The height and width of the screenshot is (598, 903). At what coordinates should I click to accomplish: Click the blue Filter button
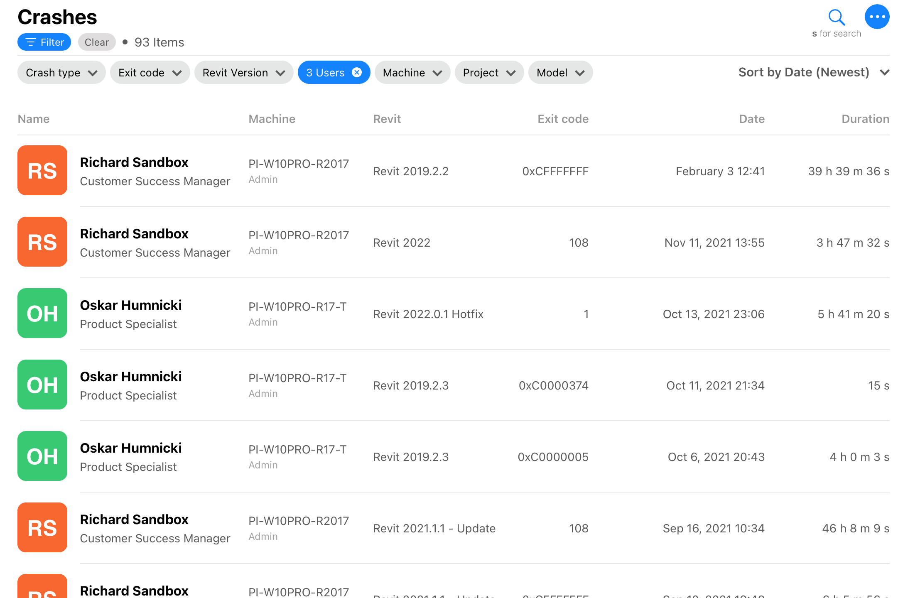coord(44,42)
